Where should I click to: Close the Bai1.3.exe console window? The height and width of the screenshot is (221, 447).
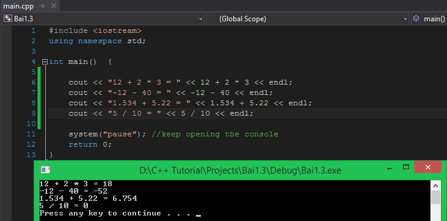(427, 167)
